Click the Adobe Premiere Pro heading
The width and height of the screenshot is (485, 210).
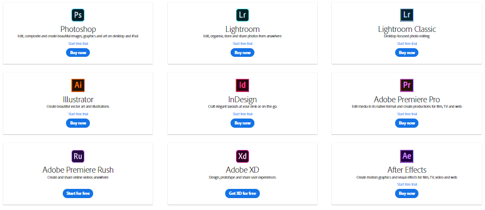407,100
